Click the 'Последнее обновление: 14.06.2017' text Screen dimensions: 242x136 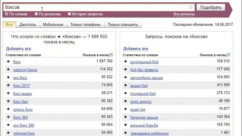coord(203,25)
